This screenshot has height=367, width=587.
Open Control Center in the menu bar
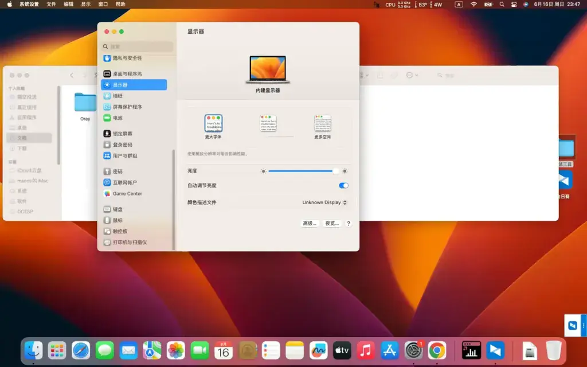[x=514, y=5]
